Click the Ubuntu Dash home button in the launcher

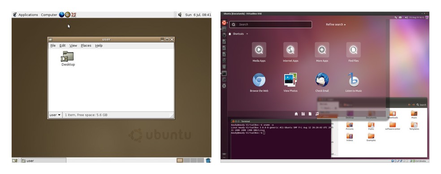[224, 23]
